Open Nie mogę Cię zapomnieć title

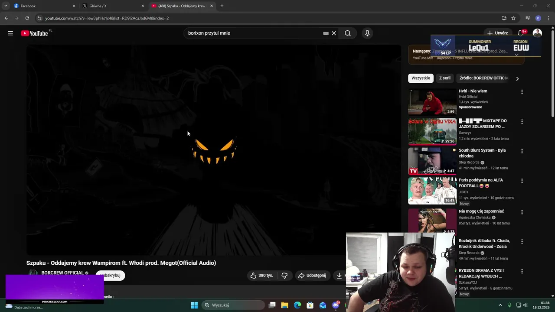[481, 211]
